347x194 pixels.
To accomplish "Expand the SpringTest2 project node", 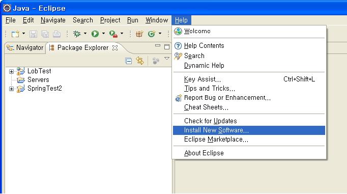I will tap(11, 89).
